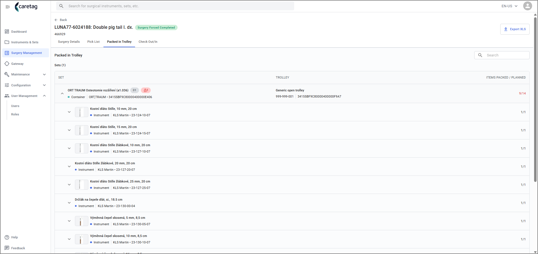
Task: Expand Držák na čepele dlát row
Action: (69, 203)
